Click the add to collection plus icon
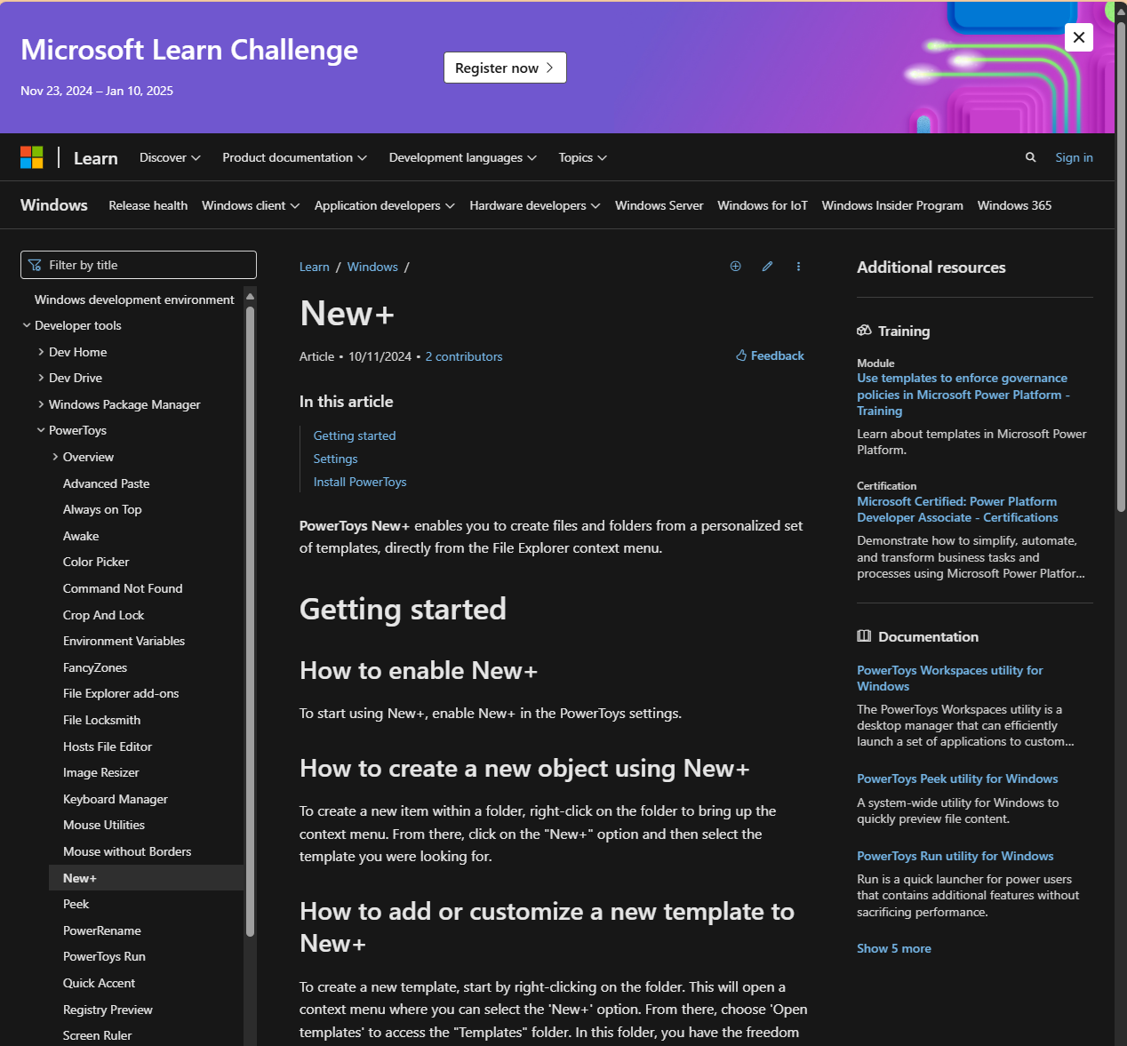This screenshot has height=1046, width=1127. [x=735, y=267]
